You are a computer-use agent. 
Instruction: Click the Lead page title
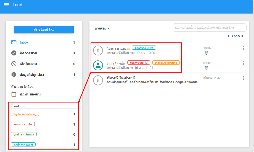coord(17,5)
